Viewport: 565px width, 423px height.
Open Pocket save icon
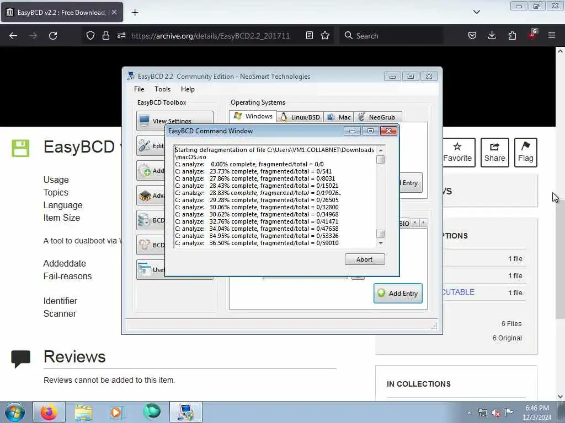click(472, 35)
